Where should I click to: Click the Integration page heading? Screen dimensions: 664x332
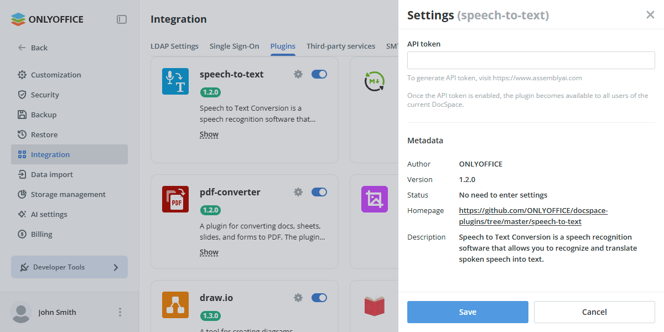coord(179,19)
